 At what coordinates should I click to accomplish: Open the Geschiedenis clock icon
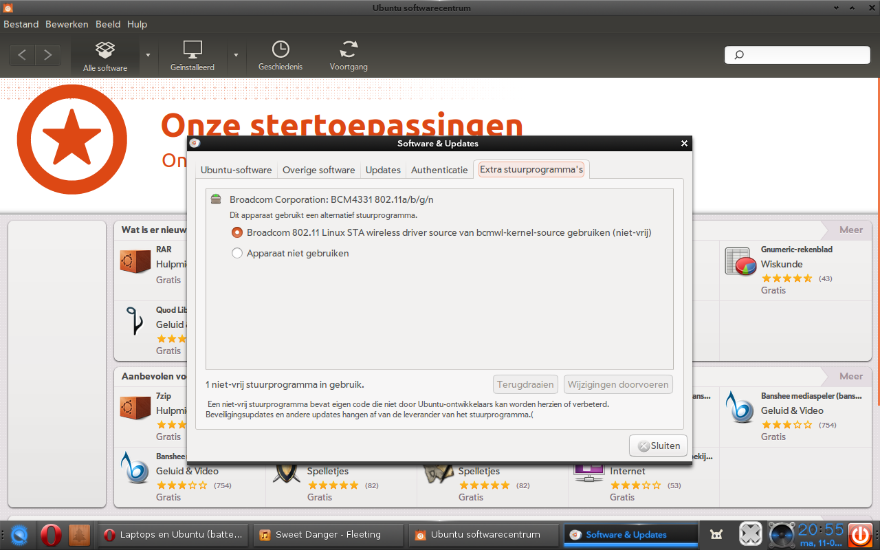coord(280,49)
